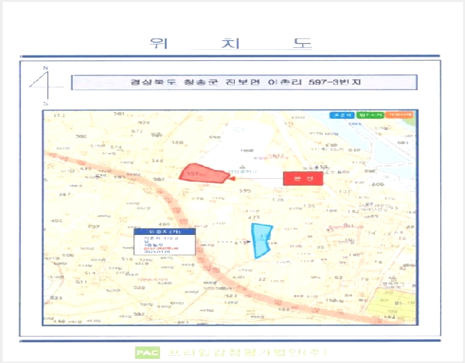Click parcel number 511 on map
Screen dimensions: 465x363
pos(81,282)
